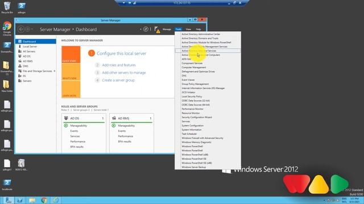This screenshot has height=204, width=364.
Task: Open Internet Explorer from the taskbar
Action: click(x=56, y=200)
